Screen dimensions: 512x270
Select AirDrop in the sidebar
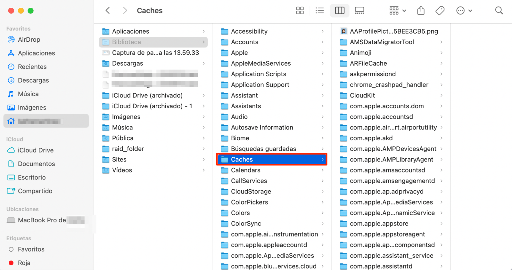[x=29, y=39]
